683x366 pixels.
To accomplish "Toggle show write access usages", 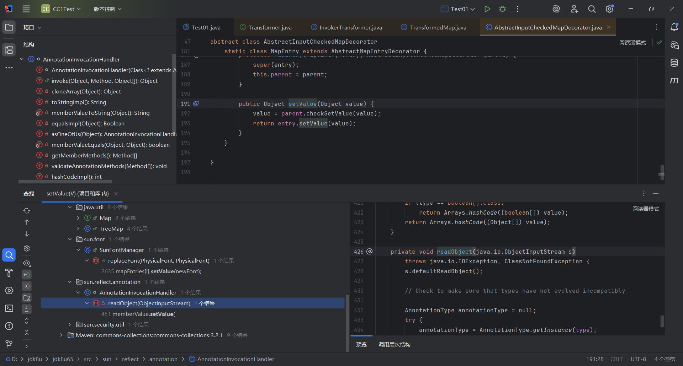I will (x=27, y=286).
